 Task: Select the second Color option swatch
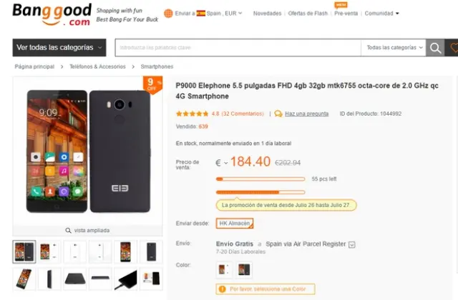click(x=244, y=269)
